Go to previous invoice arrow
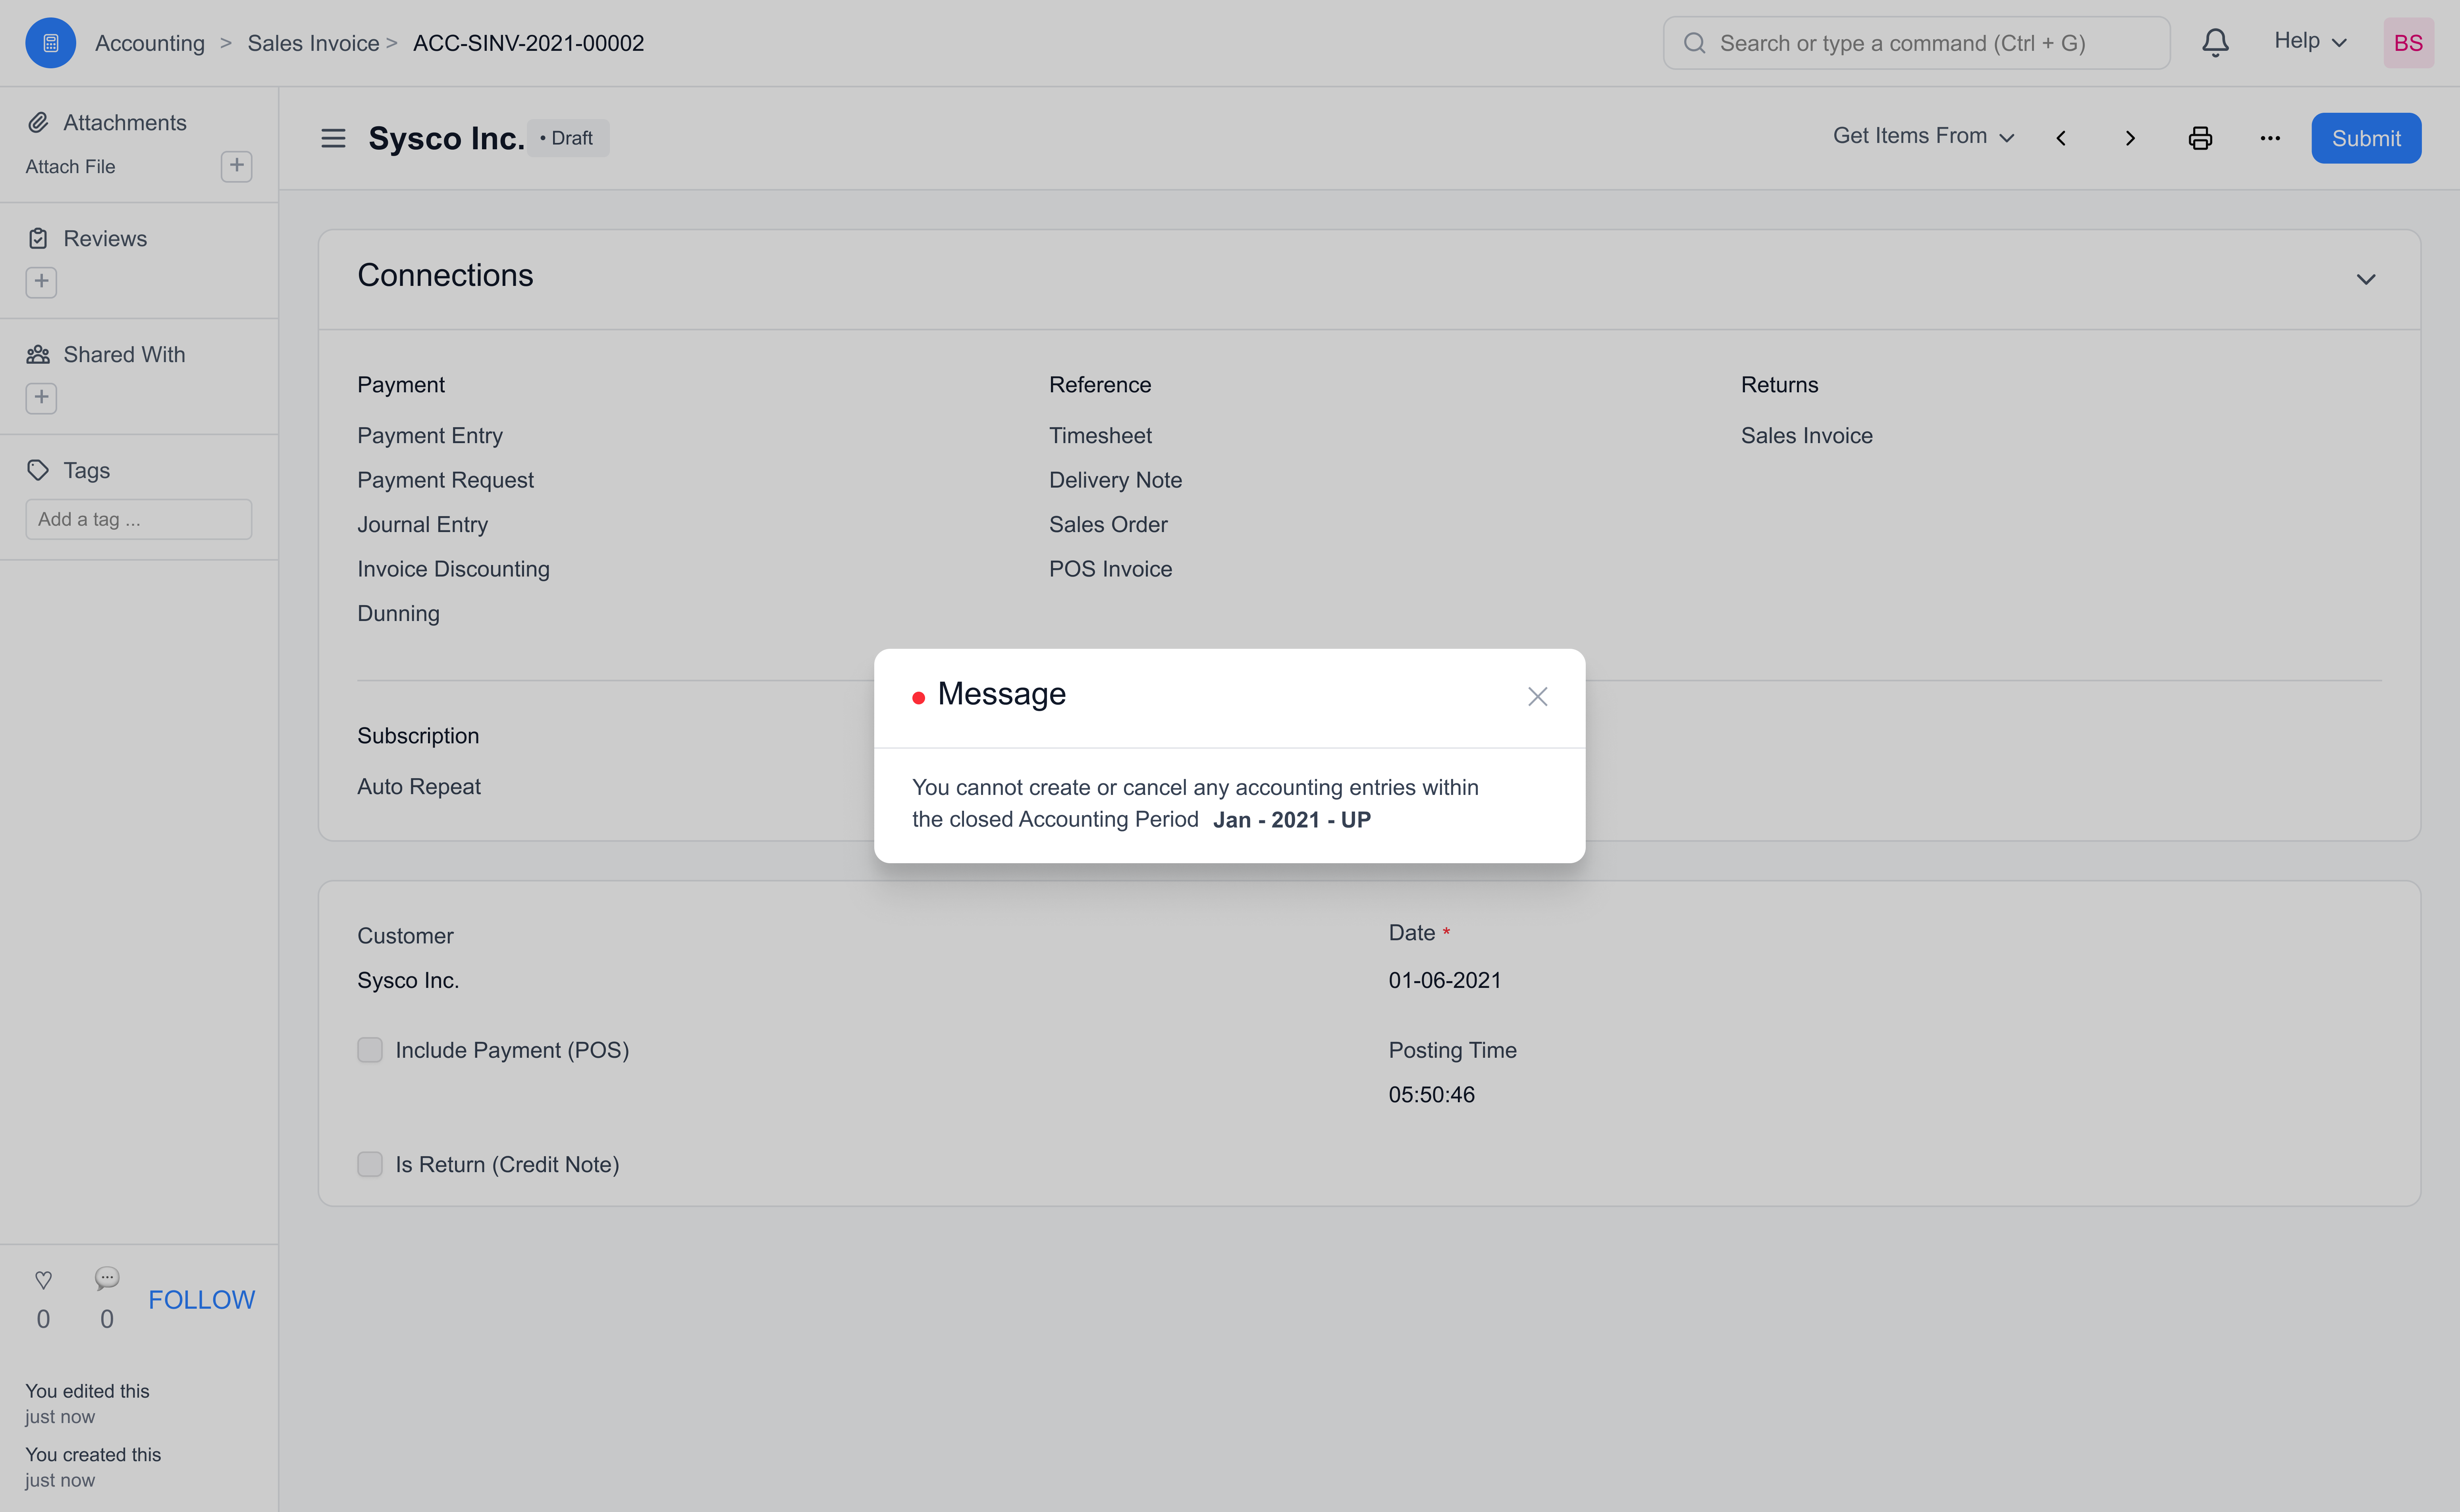The height and width of the screenshot is (1512, 2460). point(2061,138)
